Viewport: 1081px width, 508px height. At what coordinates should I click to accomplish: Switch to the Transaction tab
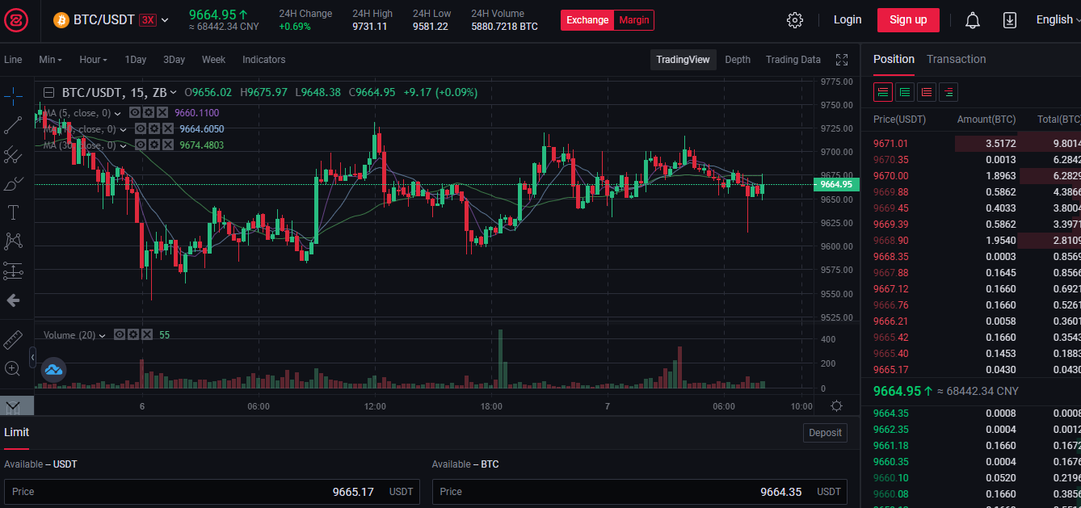pos(956,59)
